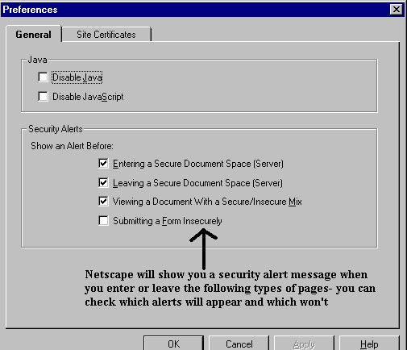Enable the Disable JavaScript option
This screenshot has height=350, width=407.
43,96
